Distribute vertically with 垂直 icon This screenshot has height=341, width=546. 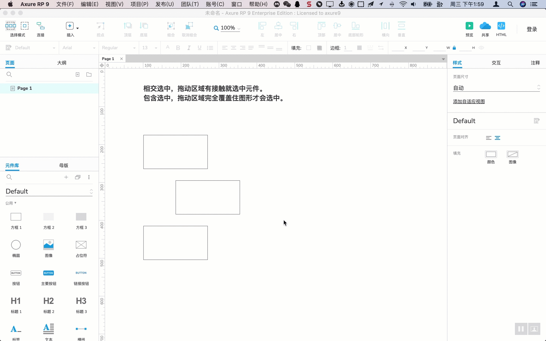click(402, 26)
